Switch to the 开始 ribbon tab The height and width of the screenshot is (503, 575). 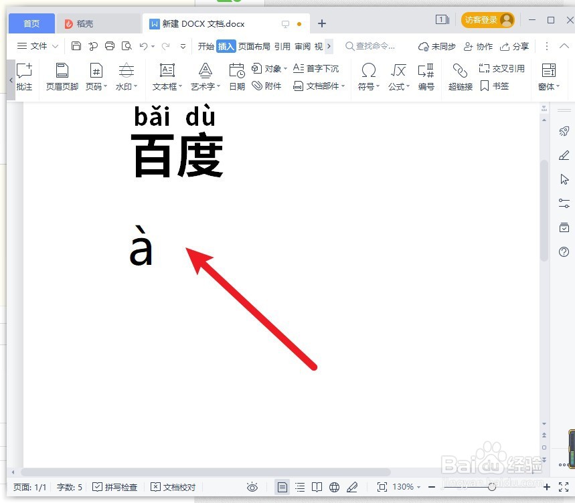click(x=206, y=46)
